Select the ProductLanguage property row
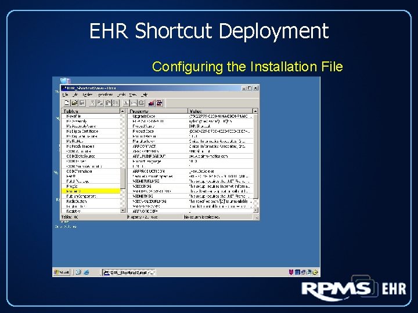Screen dimensions: 418x313 (x=190, y=161)
